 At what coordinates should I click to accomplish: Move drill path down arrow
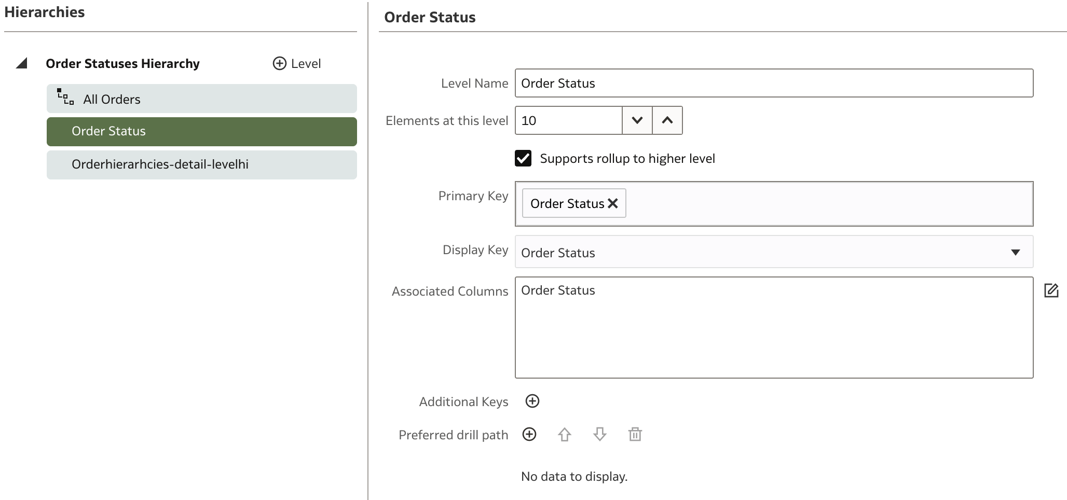(x=600, y=434)
